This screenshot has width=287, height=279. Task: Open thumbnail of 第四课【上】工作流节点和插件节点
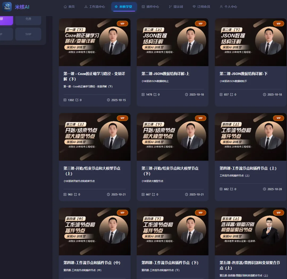pos(251,137)
